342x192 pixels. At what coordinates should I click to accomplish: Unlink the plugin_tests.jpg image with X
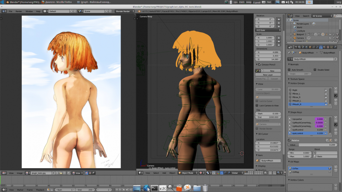[64, 173]
